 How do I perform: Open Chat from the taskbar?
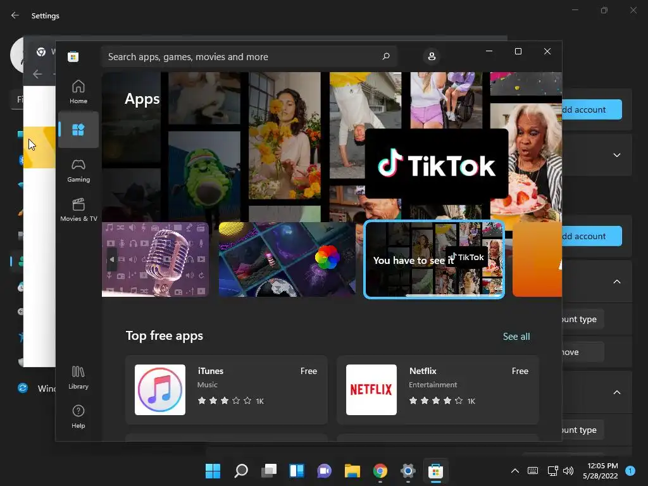(325, 471)
